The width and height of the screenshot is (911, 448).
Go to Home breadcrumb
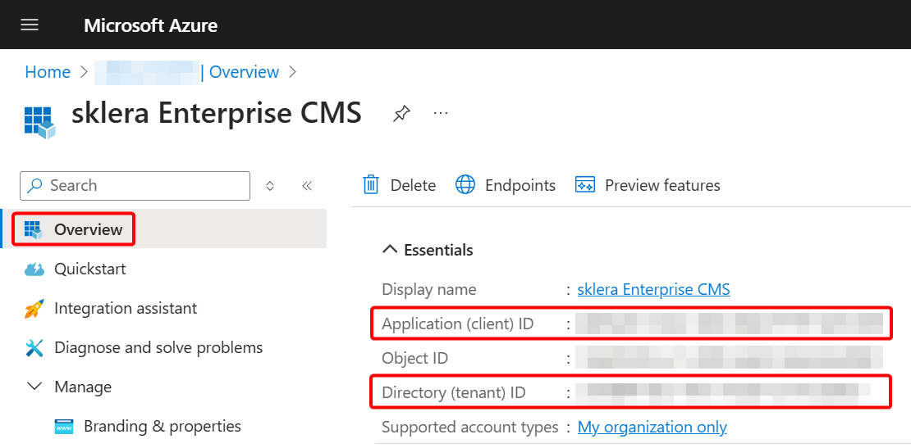pyautogui.click(x=48, y=72)
